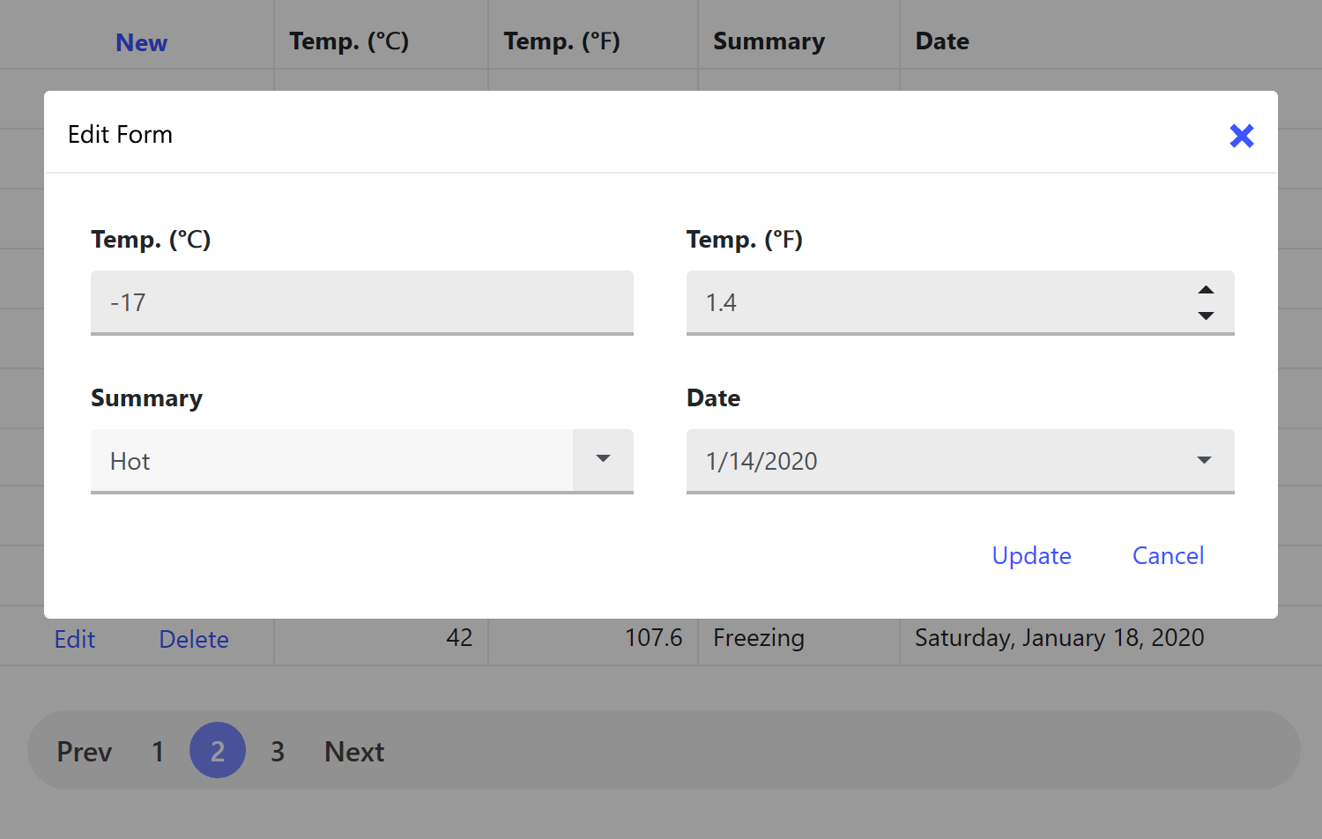Click the Temp. (°F) increment up arrow
The width and height of the screenshot is (1322, 839).
pyautogui.click(x=1206, y=290)
